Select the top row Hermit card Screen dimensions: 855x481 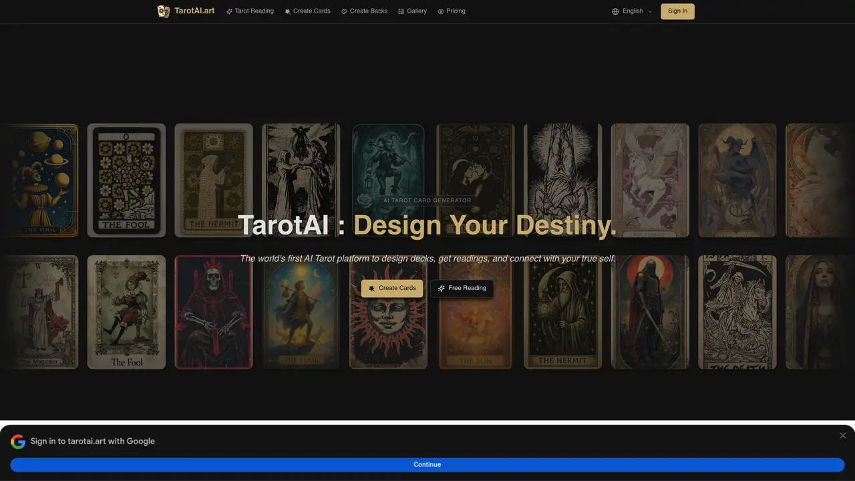tap(214, 180)
